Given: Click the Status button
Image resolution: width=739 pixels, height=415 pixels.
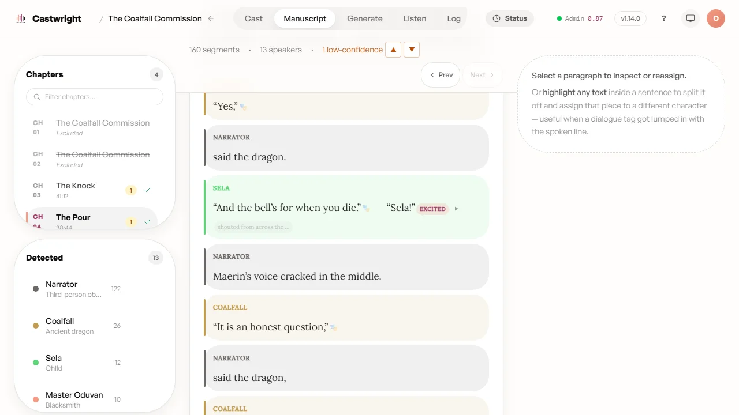Looking at the screenshot, I should tap(510, 18).
